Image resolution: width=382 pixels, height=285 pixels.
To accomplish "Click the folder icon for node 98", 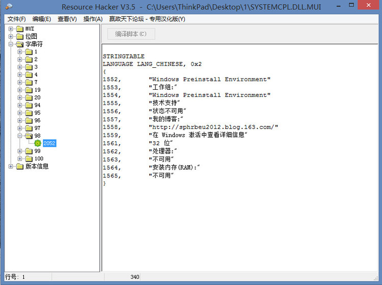I will [x=29, y=136].
